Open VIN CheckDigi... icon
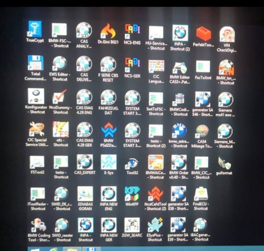The image size is (264, 251). pos(227,35)
